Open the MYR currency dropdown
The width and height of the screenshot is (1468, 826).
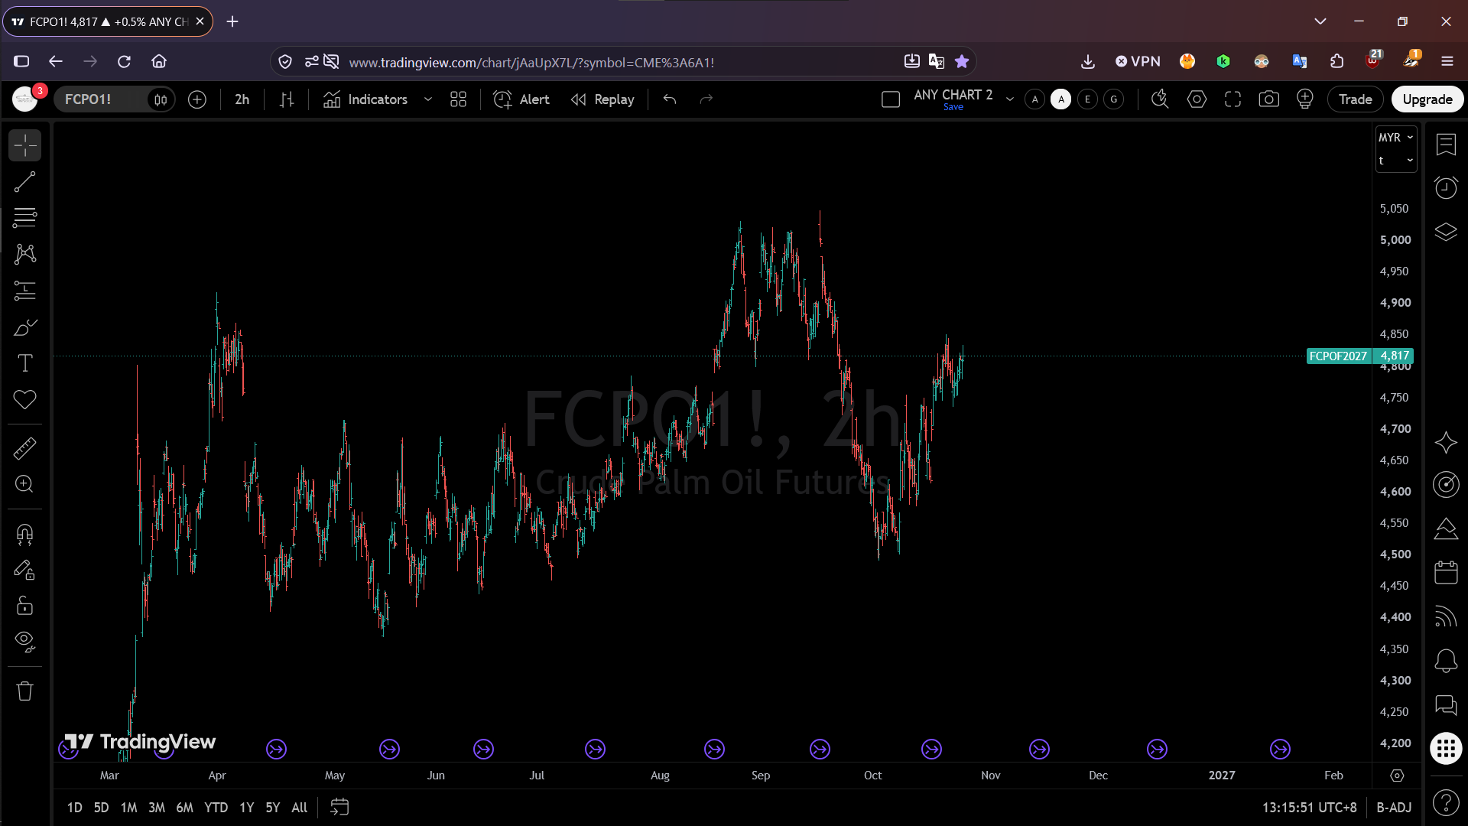pos(1395,138)
